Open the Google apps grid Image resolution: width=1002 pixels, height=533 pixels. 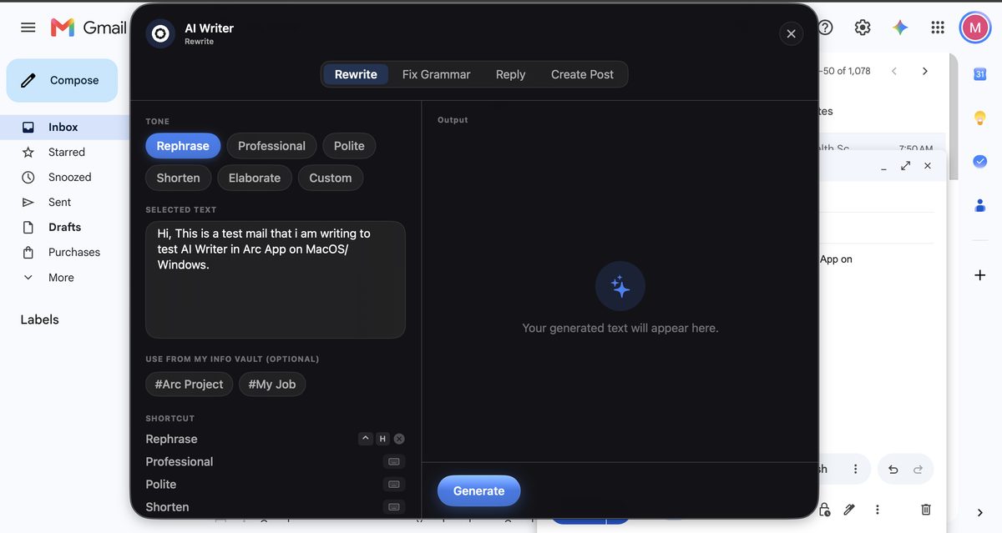pos(938,28)
